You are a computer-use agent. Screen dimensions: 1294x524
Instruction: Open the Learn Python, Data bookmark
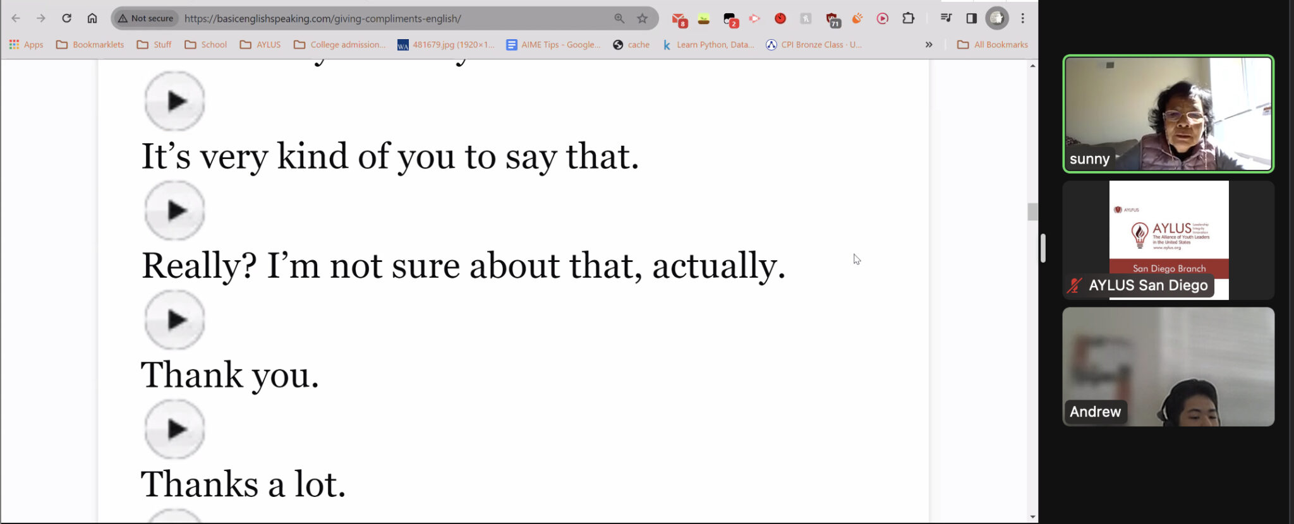(708, 44)
